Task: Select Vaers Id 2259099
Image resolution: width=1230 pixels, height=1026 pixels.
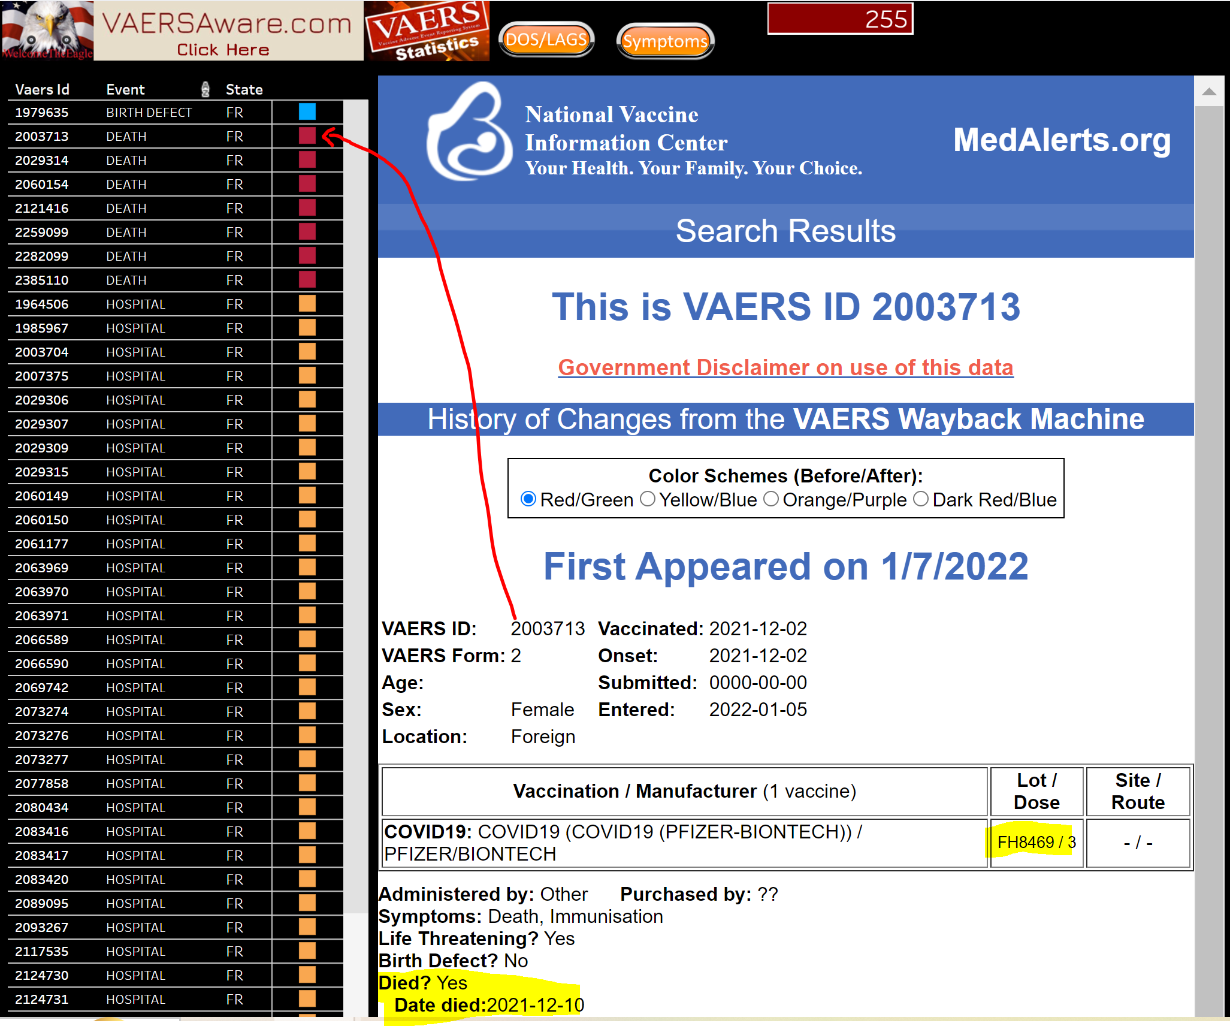Action: 41,232
